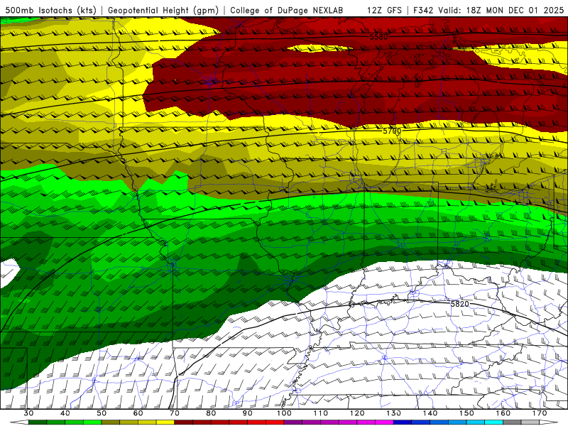The width and height of the screenshot is (568, 426).
Task: Click the colorbar label 90
Action: click(248, 413)
